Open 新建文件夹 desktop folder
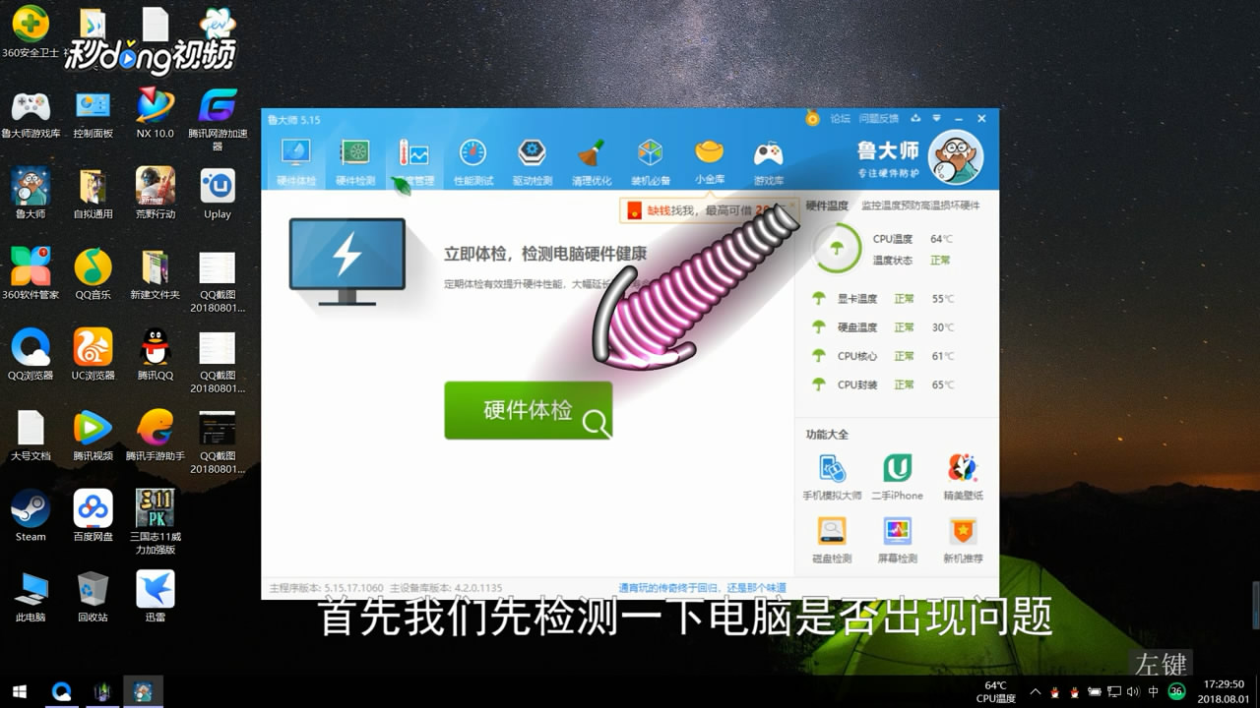1260x708 pixels. point(155,274)
